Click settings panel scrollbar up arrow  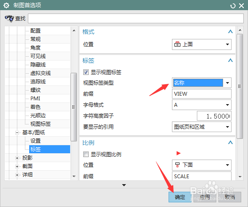click(240, 30)
